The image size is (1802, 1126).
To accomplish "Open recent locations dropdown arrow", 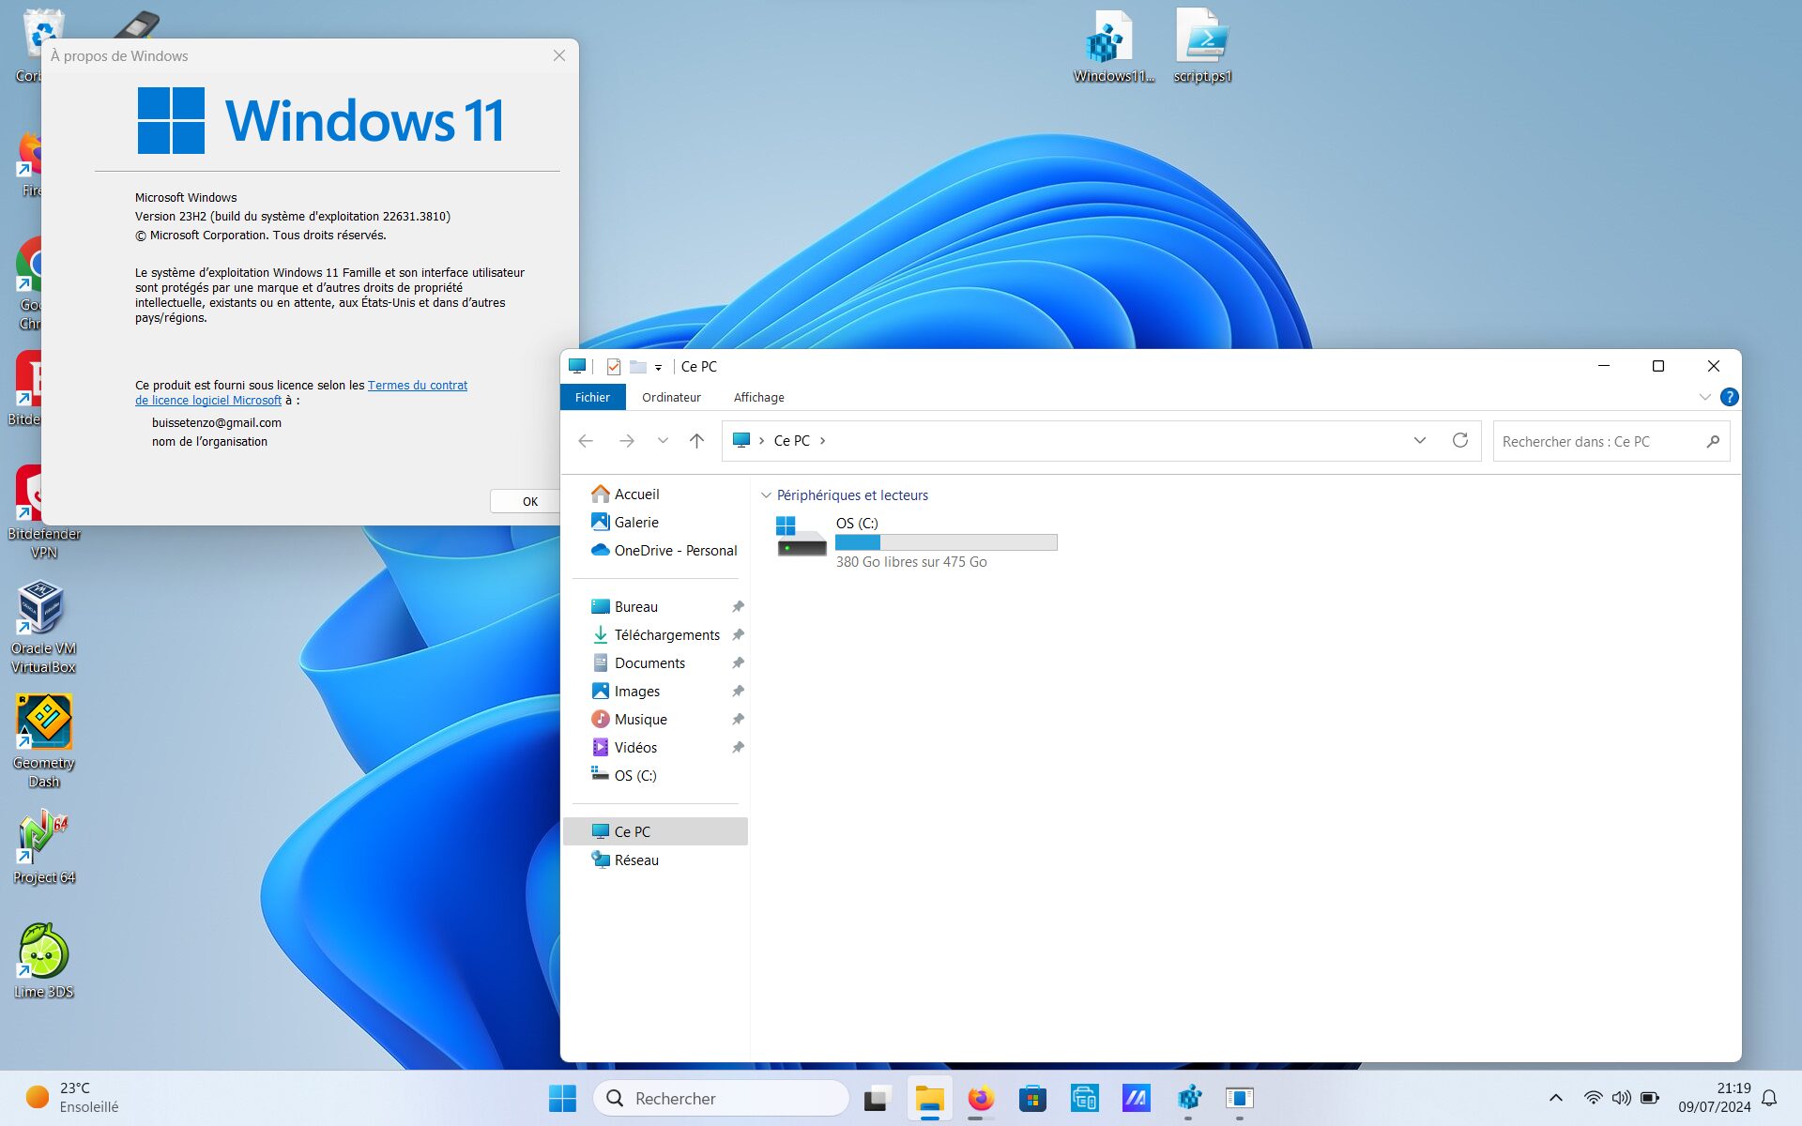I will pos(663,441).
